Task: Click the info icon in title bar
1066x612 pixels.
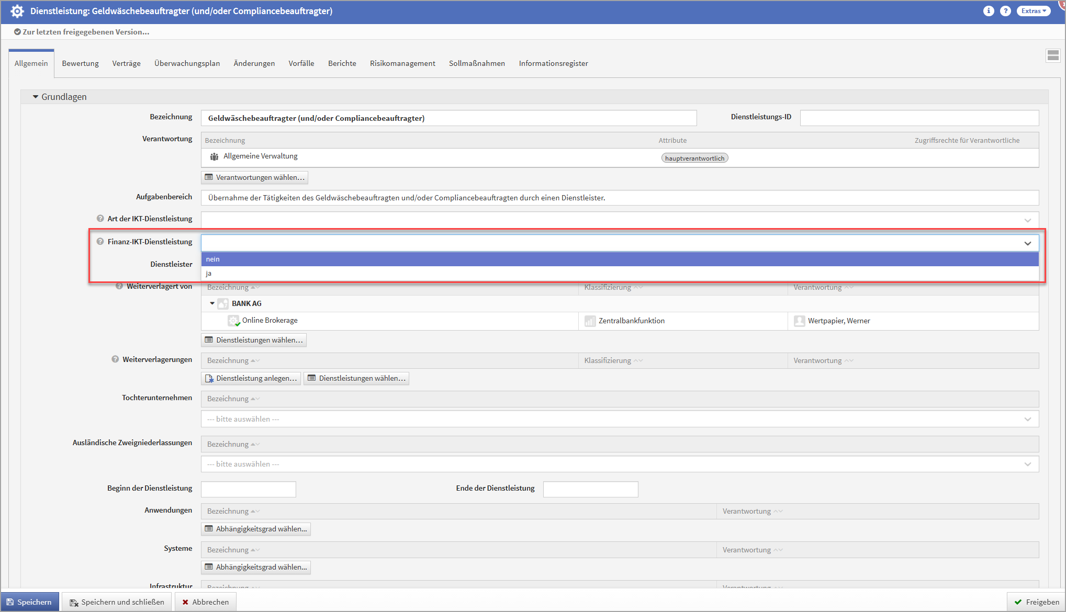Action: click(x=988, y=11)
